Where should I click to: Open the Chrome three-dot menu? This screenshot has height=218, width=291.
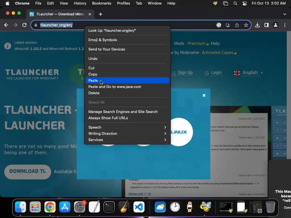pos(285,25)
